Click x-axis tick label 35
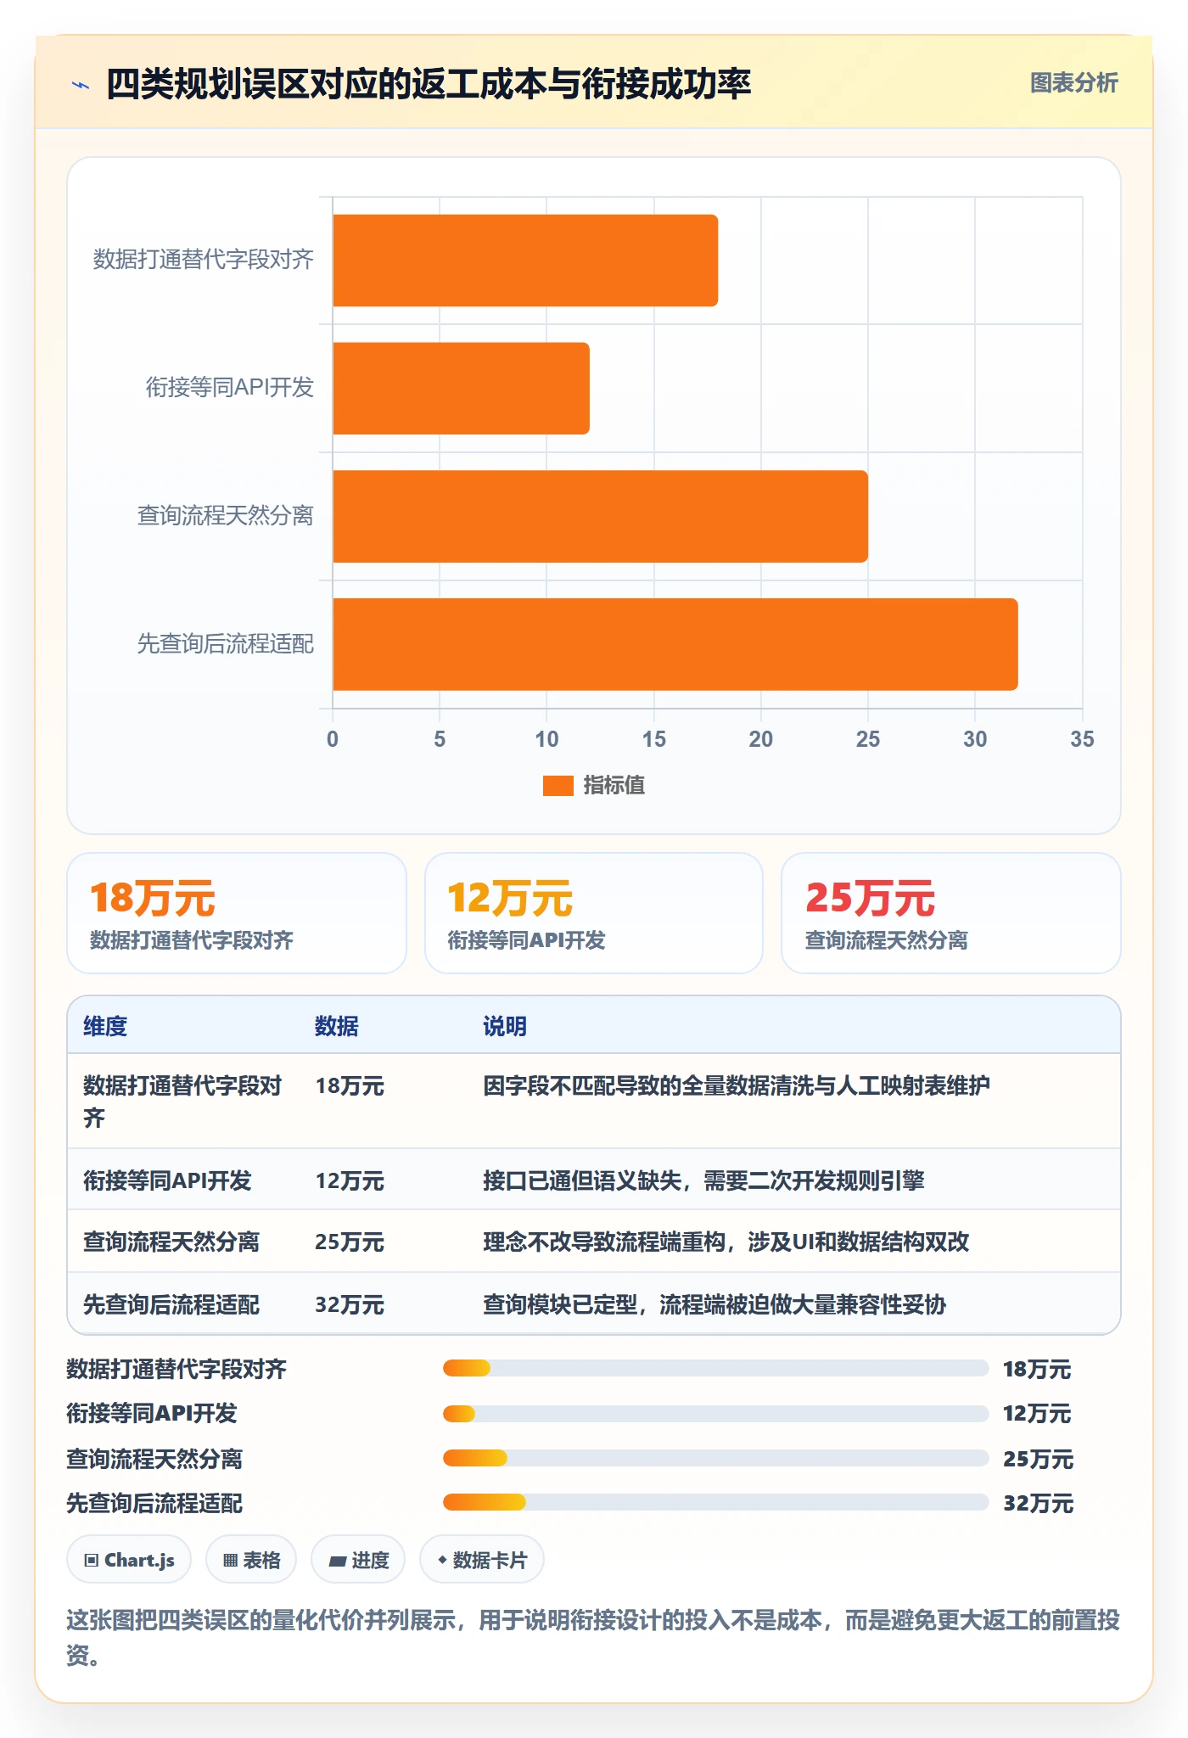Screen dimensions: 1188x1738 [x=1082, y=739]
